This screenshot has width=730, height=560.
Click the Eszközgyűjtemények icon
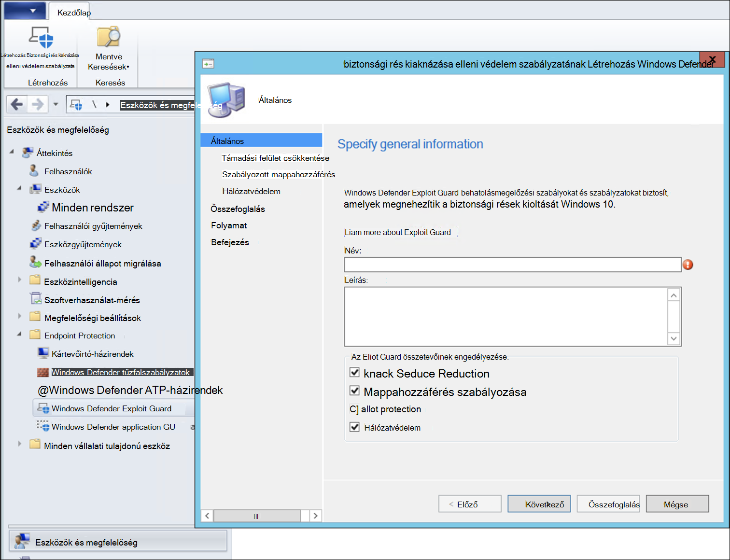click(36, 244)
